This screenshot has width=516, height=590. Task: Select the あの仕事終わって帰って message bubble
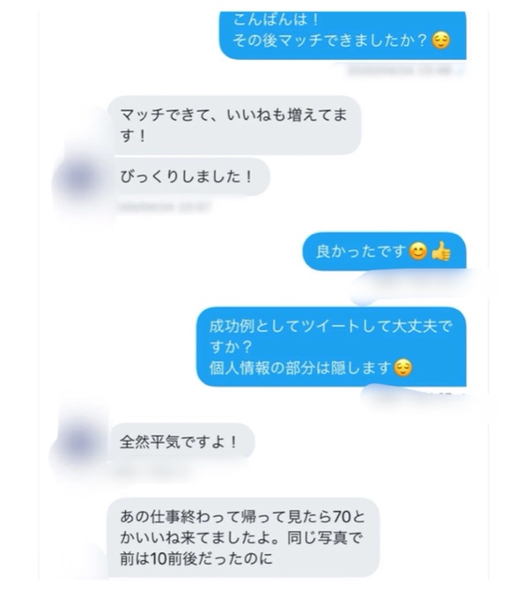click(x=244, y=537)
